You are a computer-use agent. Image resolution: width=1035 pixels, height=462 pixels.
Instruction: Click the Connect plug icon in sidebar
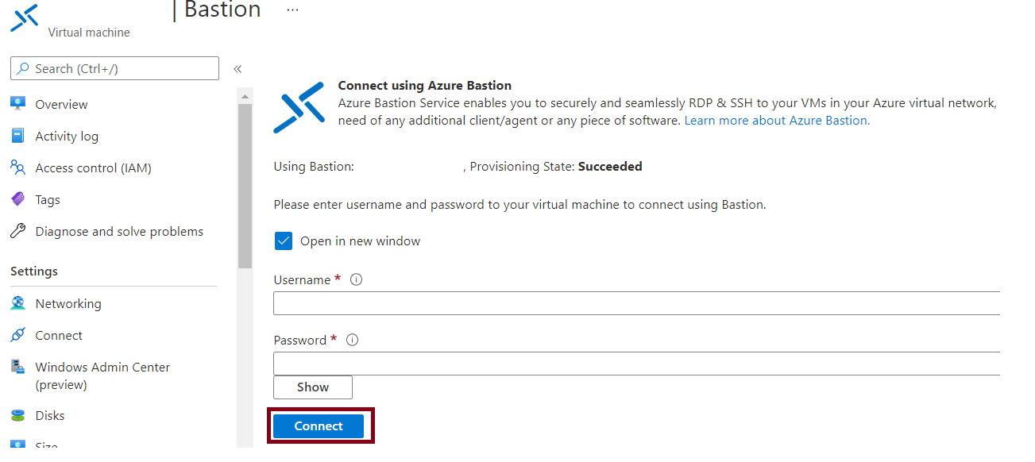(17, 335)
